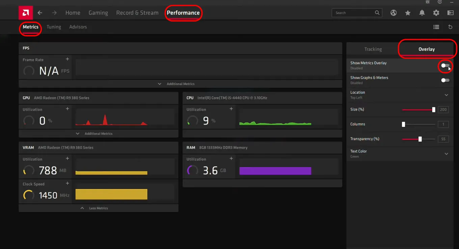This screenshot has width=459, height=249.
Task: Click the Intel(R) Core(TM) i5-4440 CPU label
Action: [232, 98]
